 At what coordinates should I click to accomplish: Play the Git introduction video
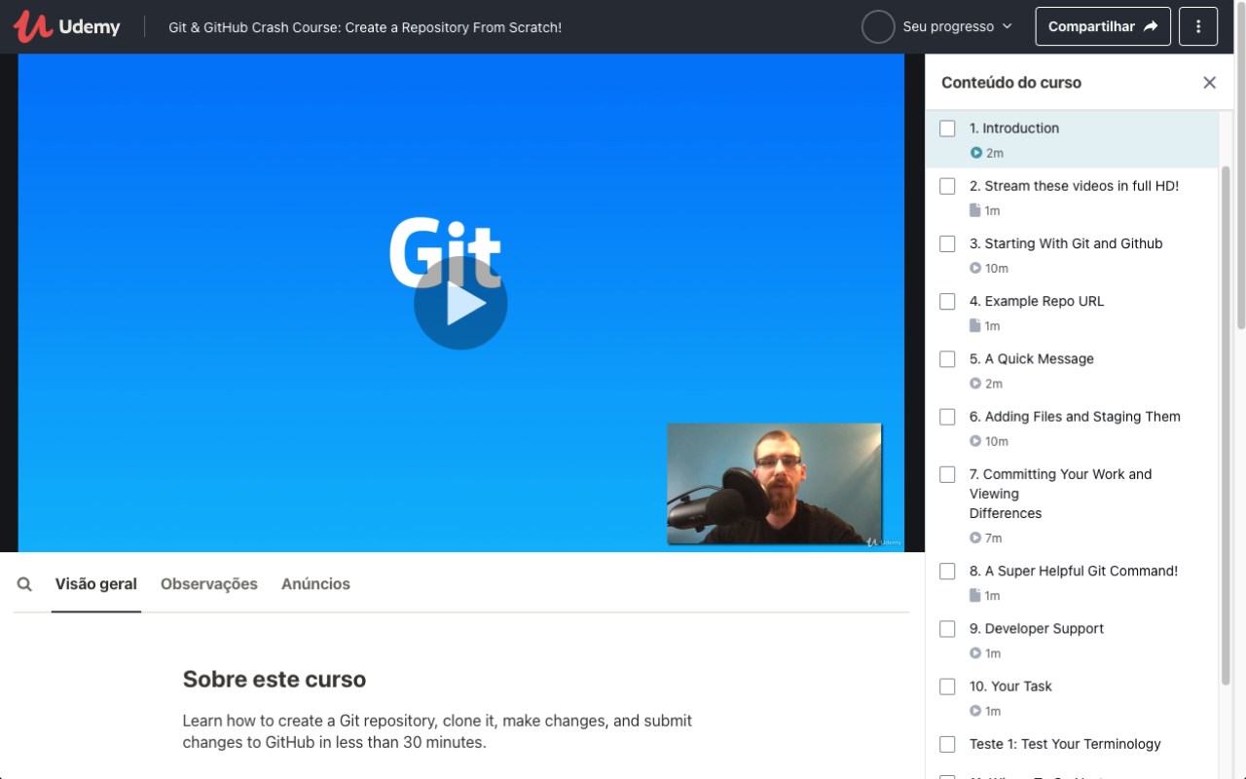pos(460,304)
